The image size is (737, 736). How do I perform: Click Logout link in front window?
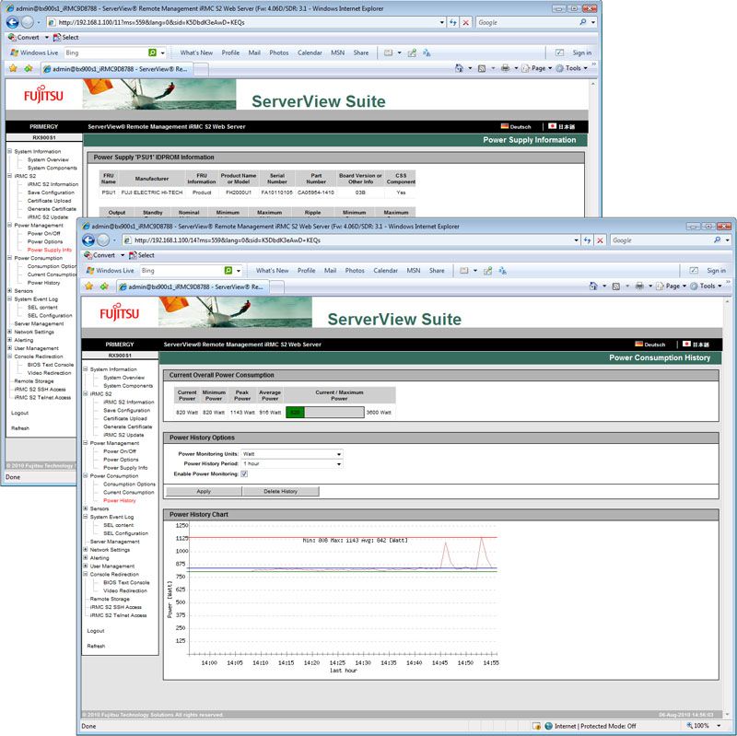pyautogui.click(x=96, y=631)
